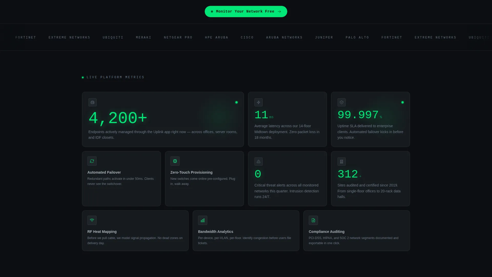This screenshot has height=277, width=492.
Task: Click the Automated Failover heading
Action: point(104,172)
